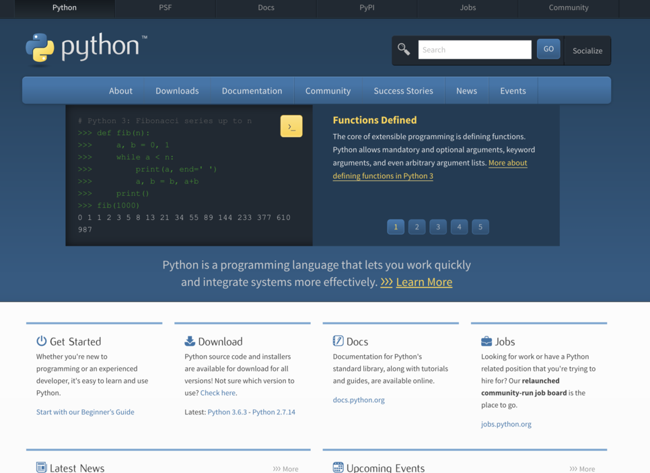The width and height of the screenshot is (650, 473).
Task: Click the magnifying glass search icon
Action: (404, 49)
